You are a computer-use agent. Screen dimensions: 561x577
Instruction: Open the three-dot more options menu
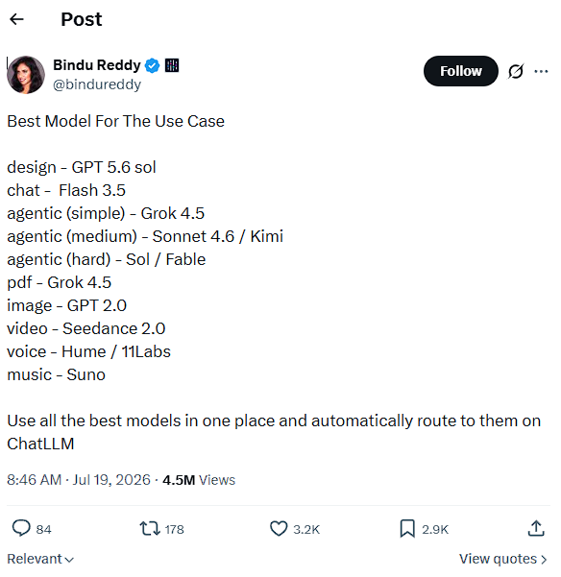541,71
